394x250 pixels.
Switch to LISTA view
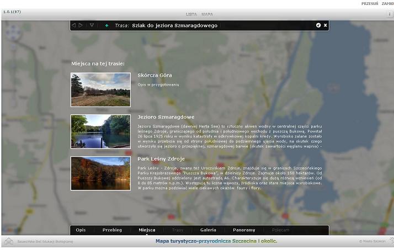191,14
